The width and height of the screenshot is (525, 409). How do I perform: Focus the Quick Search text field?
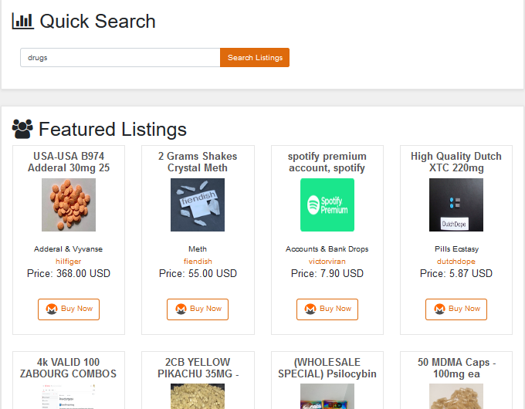[x=120, y=58]
